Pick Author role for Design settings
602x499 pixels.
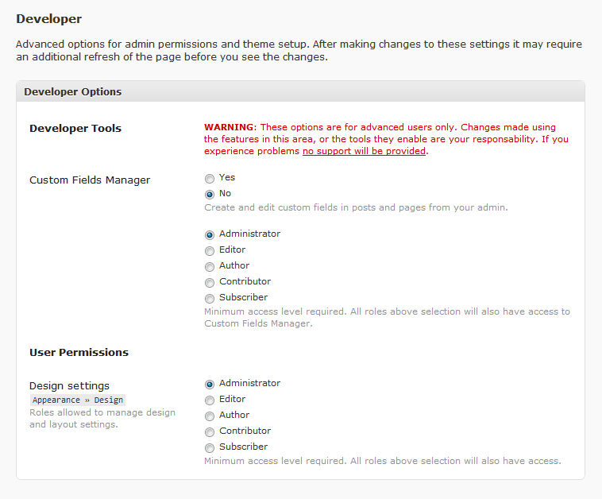tap(210, 416)
